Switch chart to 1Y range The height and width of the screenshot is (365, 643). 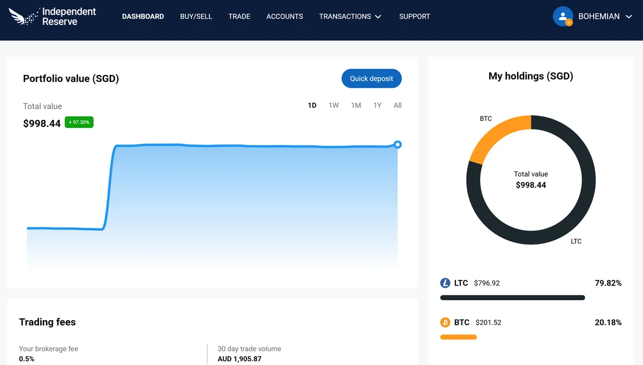(378, 105)
